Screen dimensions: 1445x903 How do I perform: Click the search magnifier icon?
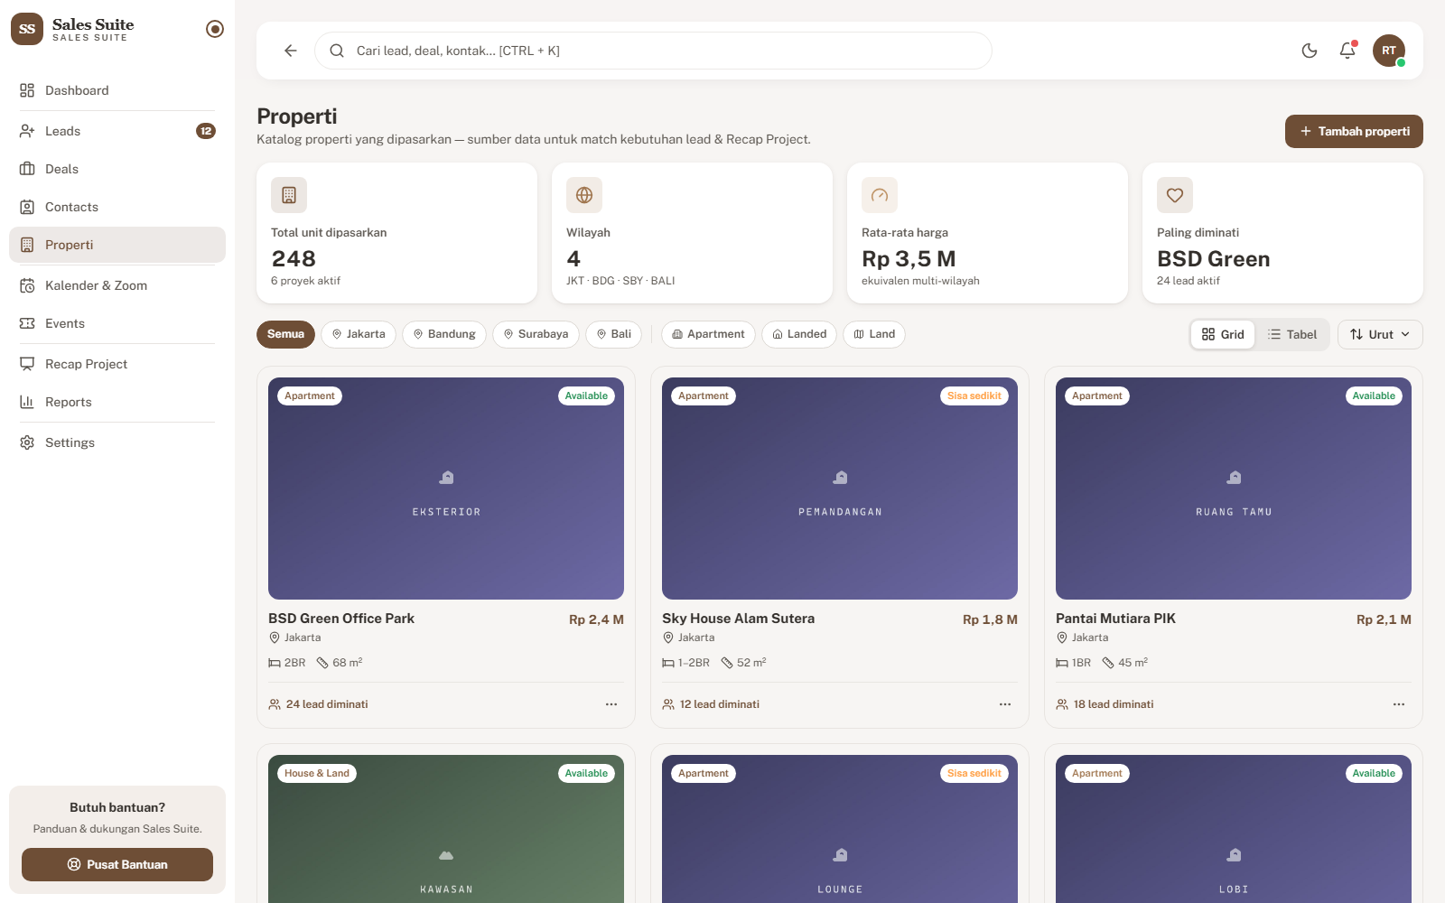(x=337, y=51)
